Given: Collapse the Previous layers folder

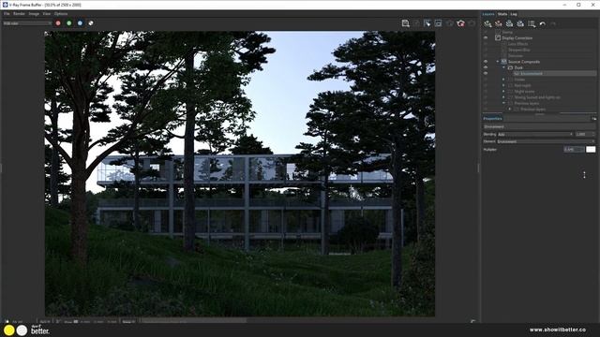Looking at the screenshot, I should [504, 103].
